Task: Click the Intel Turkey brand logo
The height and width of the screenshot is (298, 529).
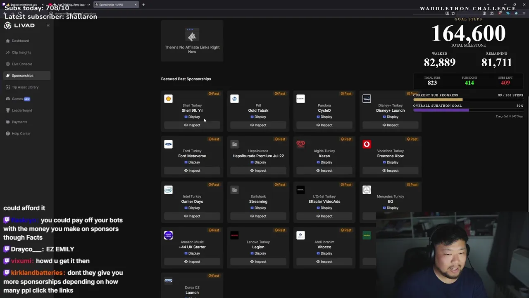Action: click(168, 190)
